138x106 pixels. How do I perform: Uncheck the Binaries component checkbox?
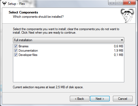[16, 46]
